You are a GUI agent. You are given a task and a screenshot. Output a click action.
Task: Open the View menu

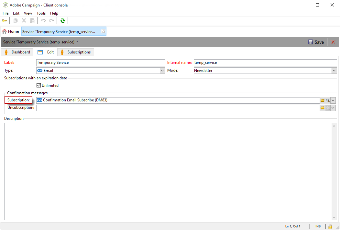28,13
